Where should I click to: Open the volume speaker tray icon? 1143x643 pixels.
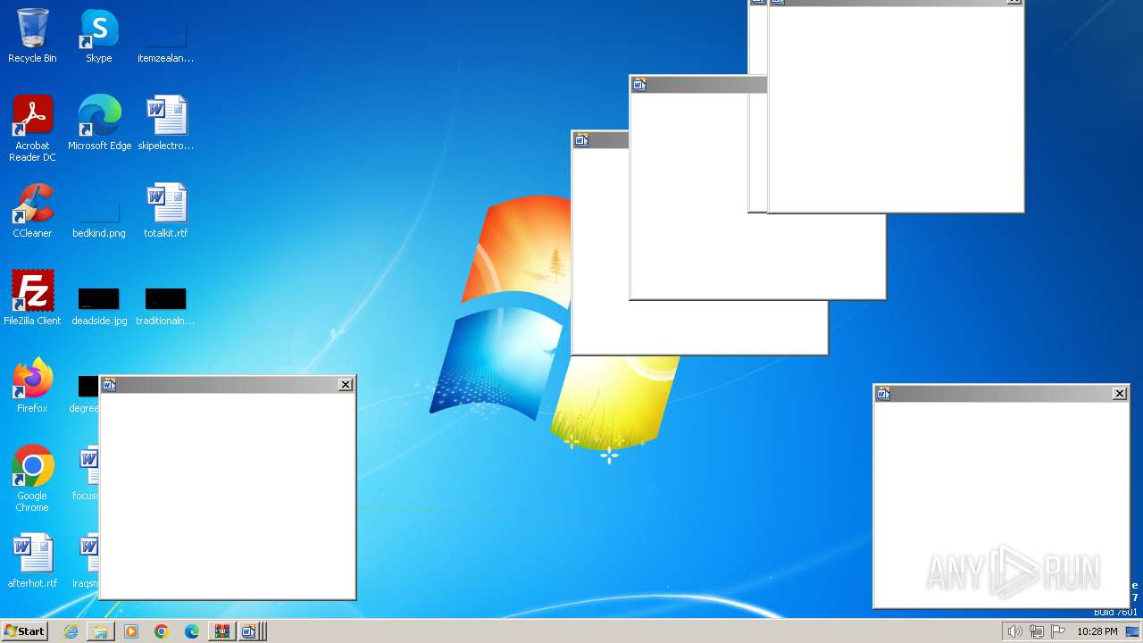click(x=1014, y=631)
